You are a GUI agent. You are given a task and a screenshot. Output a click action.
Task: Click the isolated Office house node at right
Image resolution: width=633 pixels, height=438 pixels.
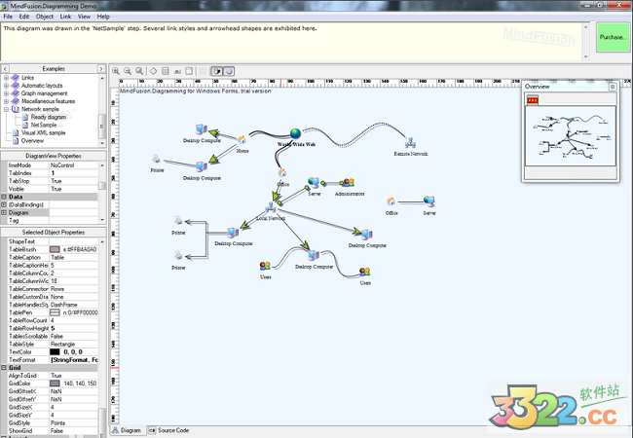click(391, 201)
